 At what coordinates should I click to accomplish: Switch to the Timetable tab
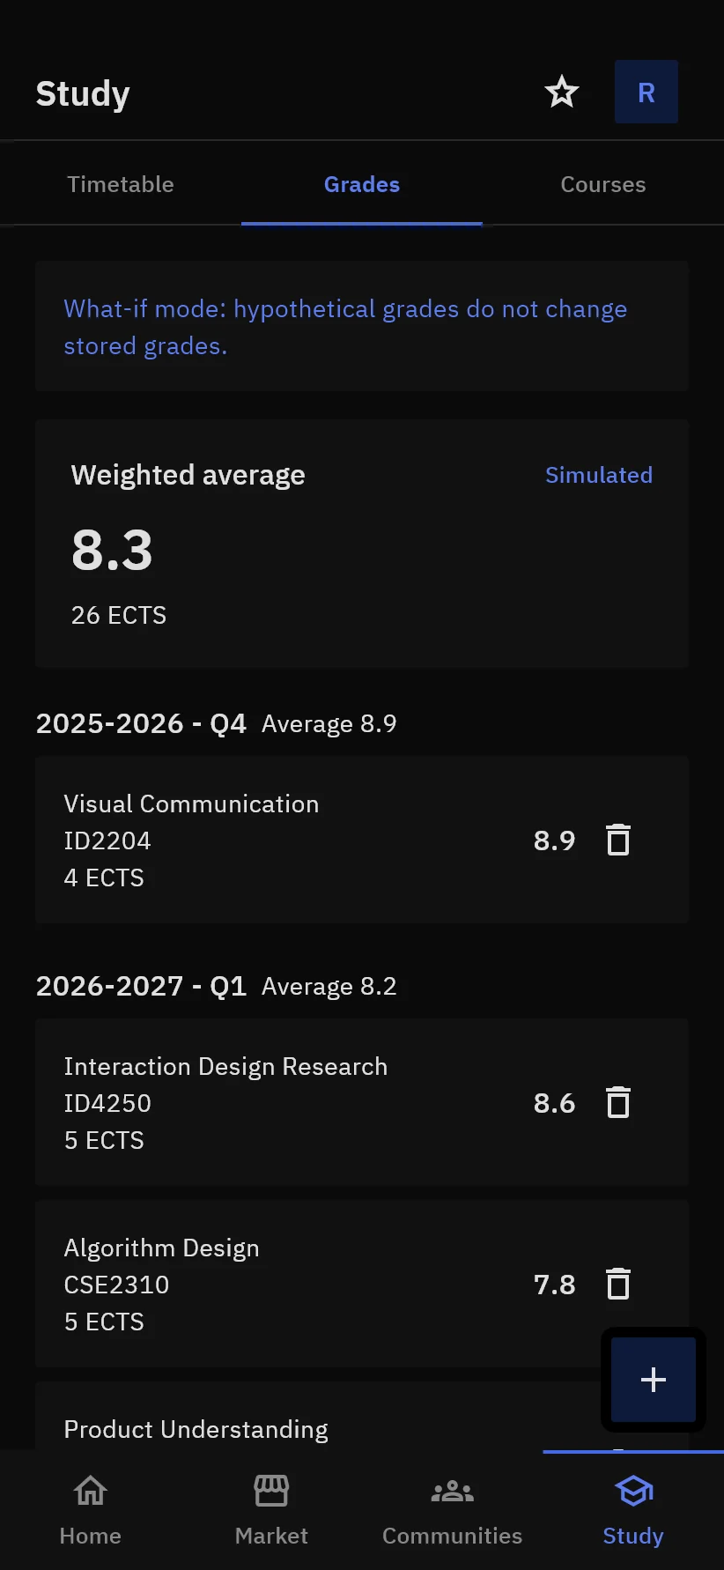point(121,184)
